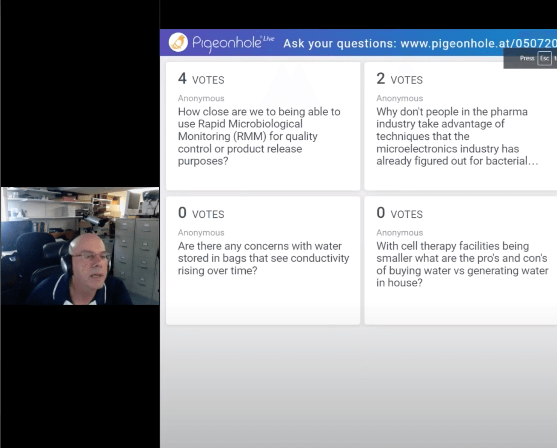Image resolution: width=557 pixels, height=448 pixels.
Task: Click the '2 VOTES' count label
Action: click(x=399, y=79)
